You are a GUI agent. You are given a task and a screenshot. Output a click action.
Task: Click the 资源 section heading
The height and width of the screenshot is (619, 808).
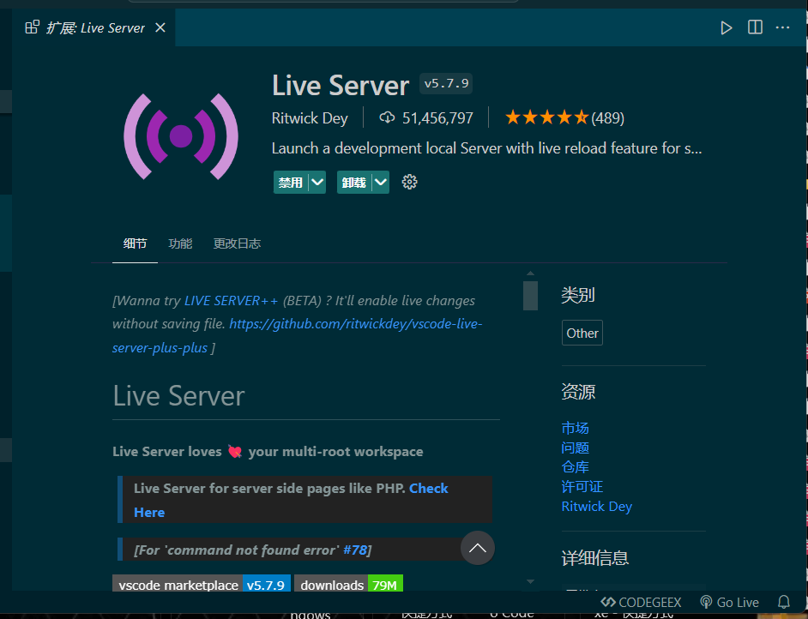[578, 392]
